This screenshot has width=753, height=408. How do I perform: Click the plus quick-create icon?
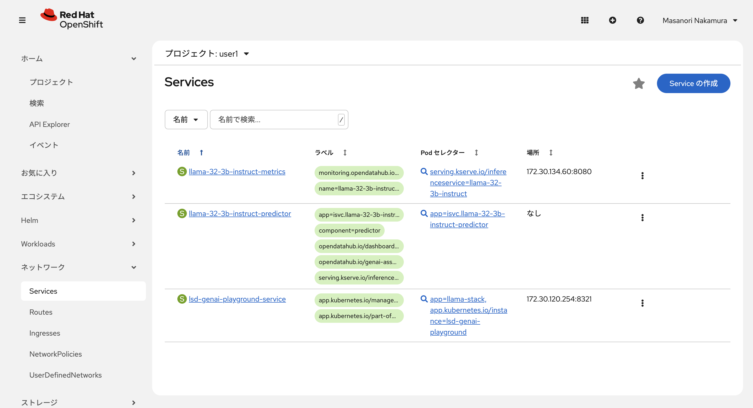pyautogui.click(x=612, y=20)
